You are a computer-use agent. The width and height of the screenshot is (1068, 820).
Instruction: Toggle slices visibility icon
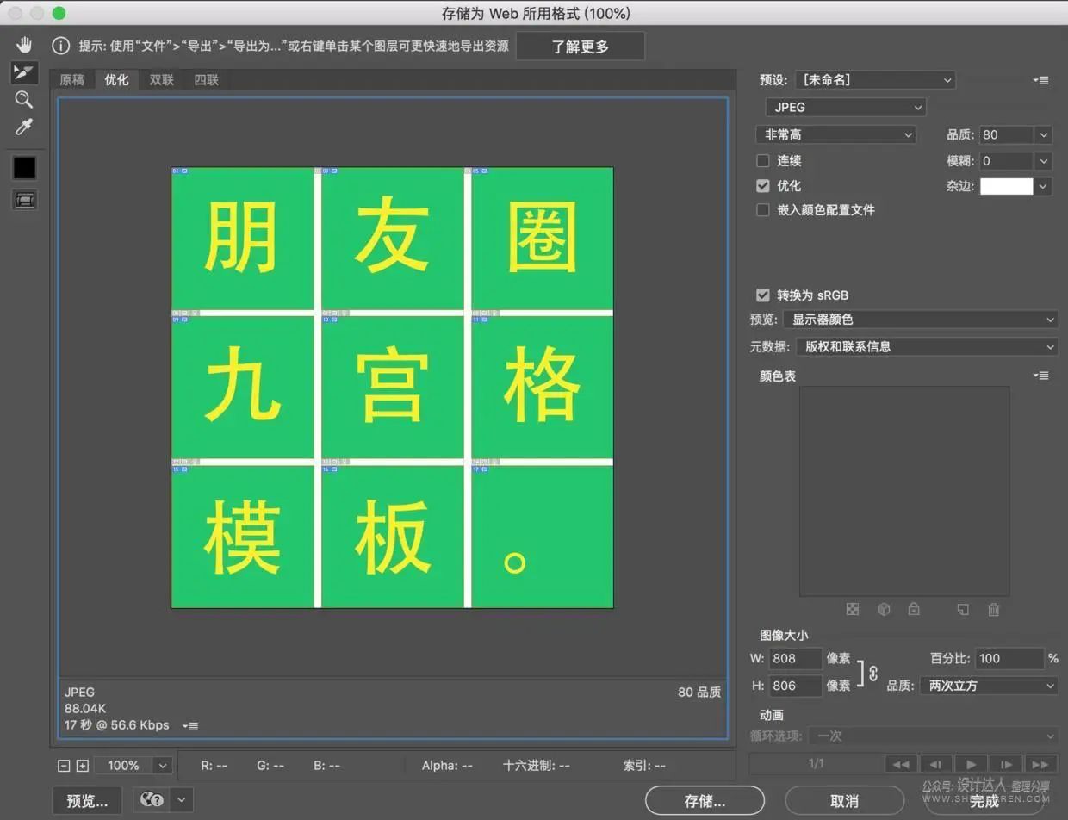(x=24, y=200)
